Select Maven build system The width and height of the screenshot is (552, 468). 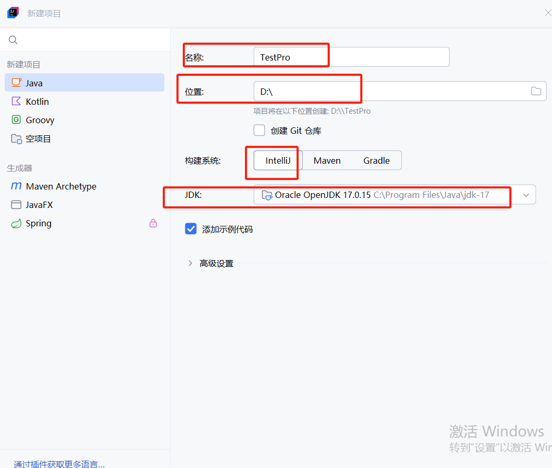click(327, 161)
